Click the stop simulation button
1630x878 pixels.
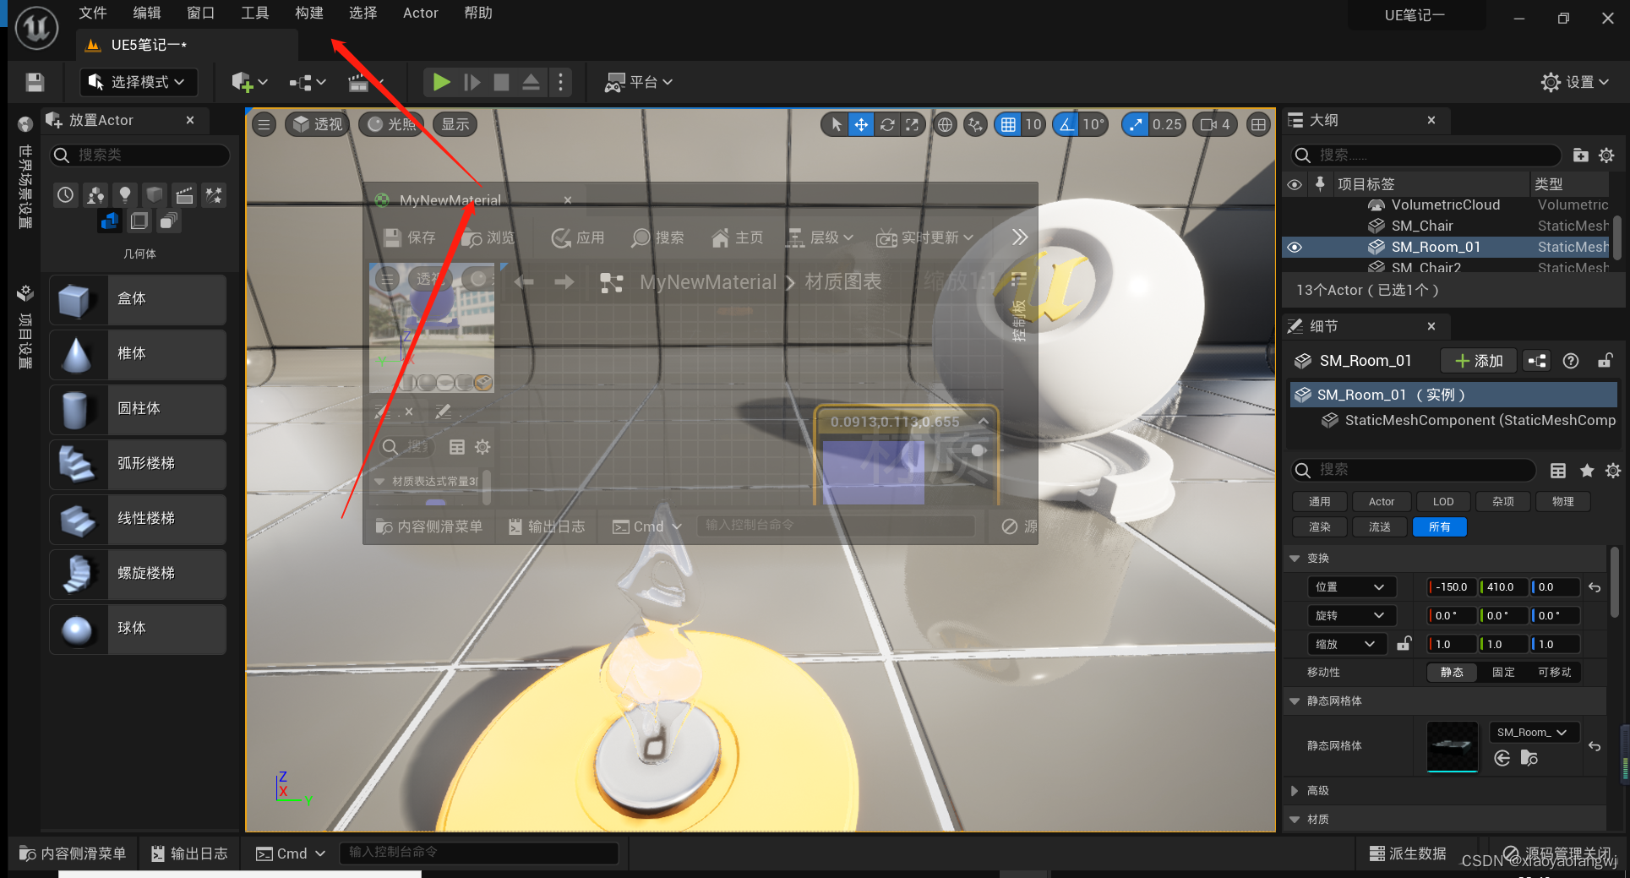click(502, 82)
